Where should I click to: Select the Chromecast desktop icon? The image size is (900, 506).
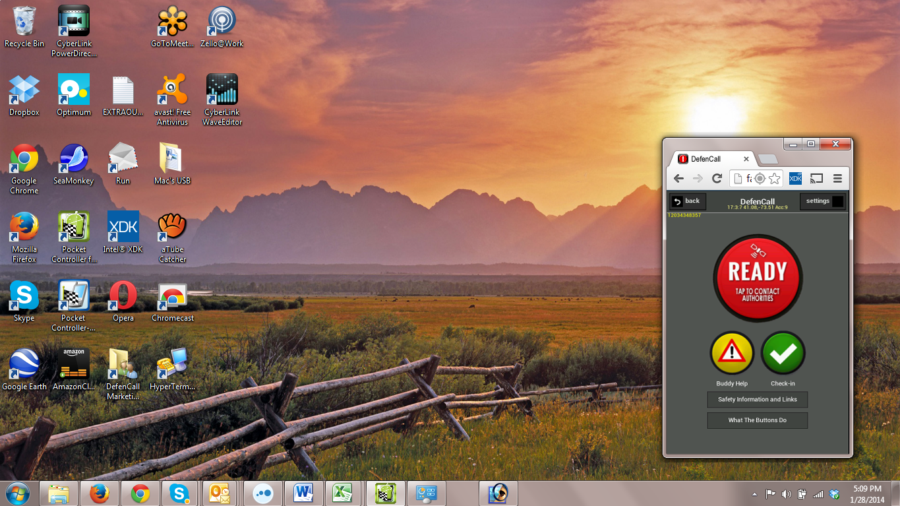173,301
